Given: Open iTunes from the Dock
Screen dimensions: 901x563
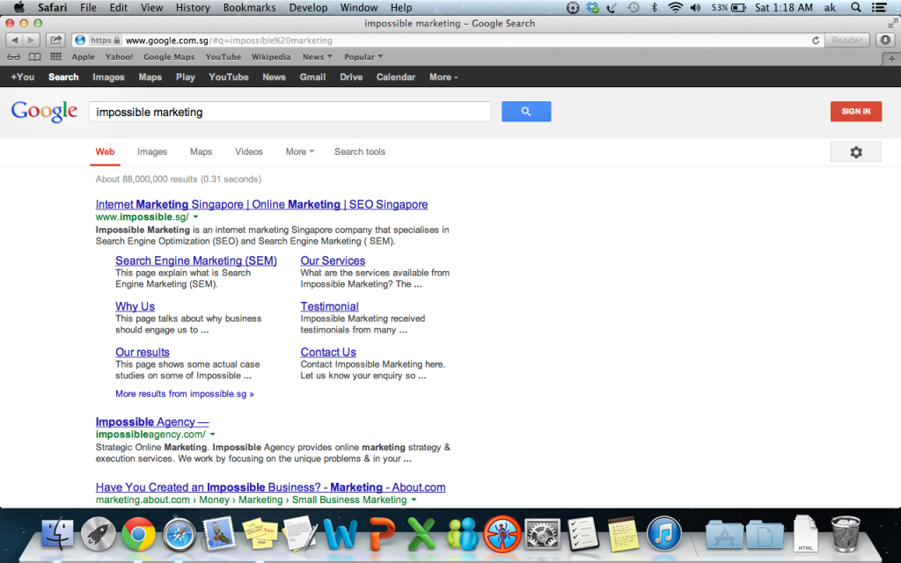Looking at the screenshot, I should point(663,534).
